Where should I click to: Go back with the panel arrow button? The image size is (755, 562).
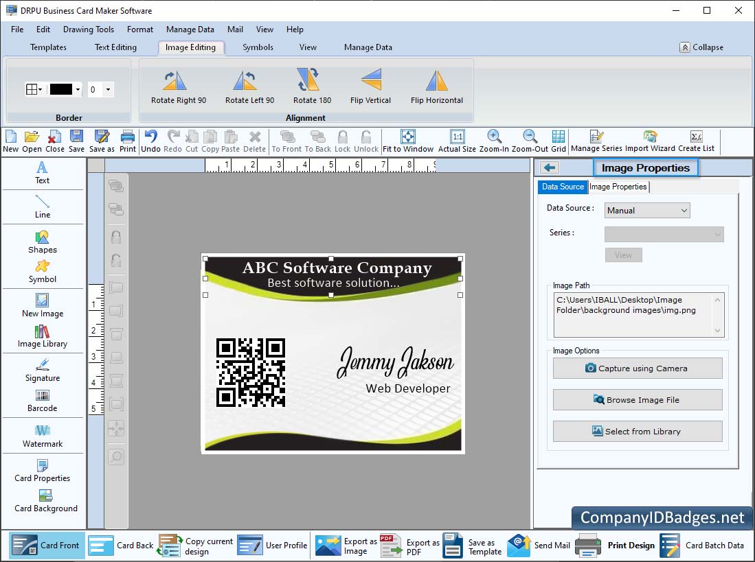click(550, 167)
